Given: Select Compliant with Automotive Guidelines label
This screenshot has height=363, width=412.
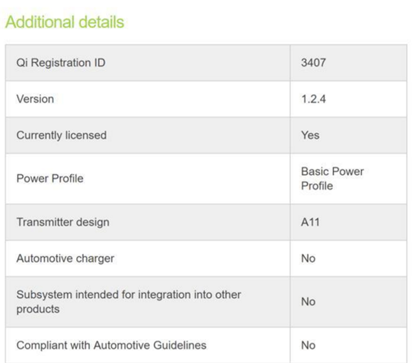Looking at the screenshot, I should coord(111,345).
